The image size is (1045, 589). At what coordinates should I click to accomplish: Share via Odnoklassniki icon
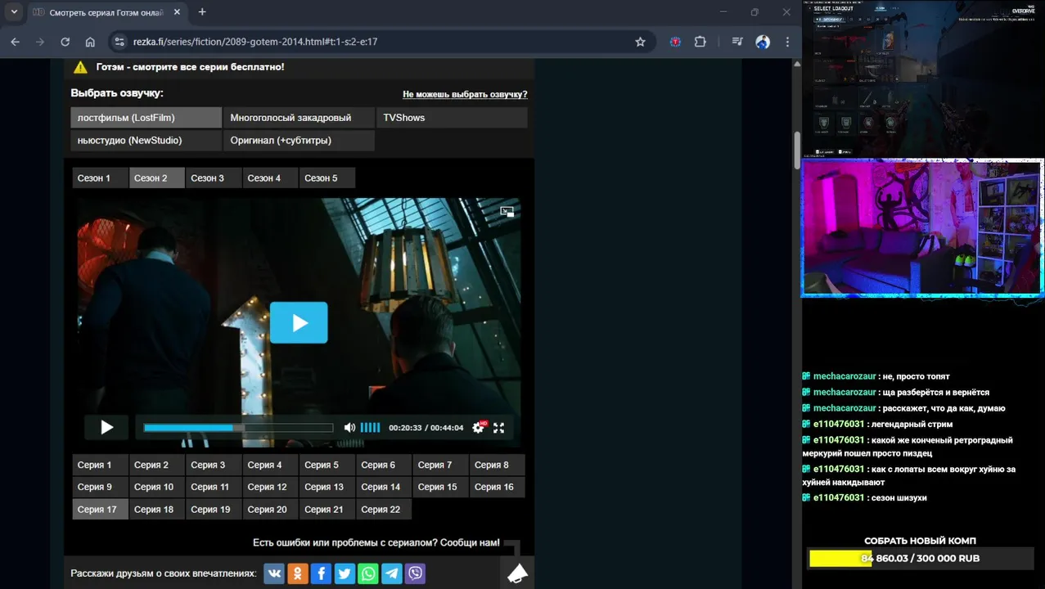[298, 573]
